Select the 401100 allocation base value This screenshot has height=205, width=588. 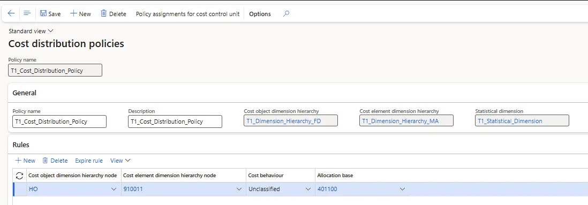327,189
